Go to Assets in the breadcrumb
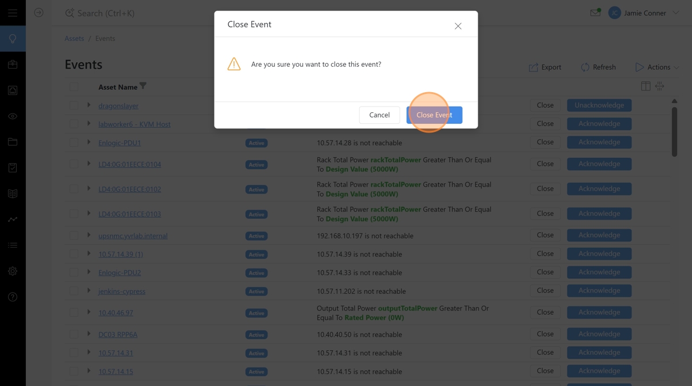This screenshot has width=692, height=386. coord(74,39)
